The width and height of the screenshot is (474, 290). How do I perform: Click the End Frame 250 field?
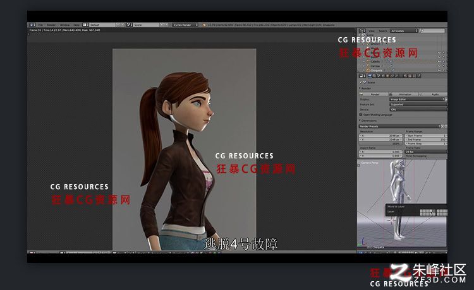[x=426, y=139]
